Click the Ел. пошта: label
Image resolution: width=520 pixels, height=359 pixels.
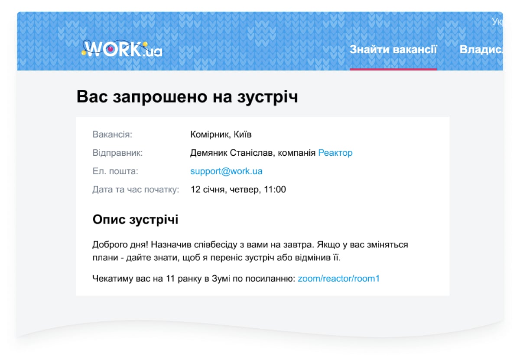(x=115, y=171)
